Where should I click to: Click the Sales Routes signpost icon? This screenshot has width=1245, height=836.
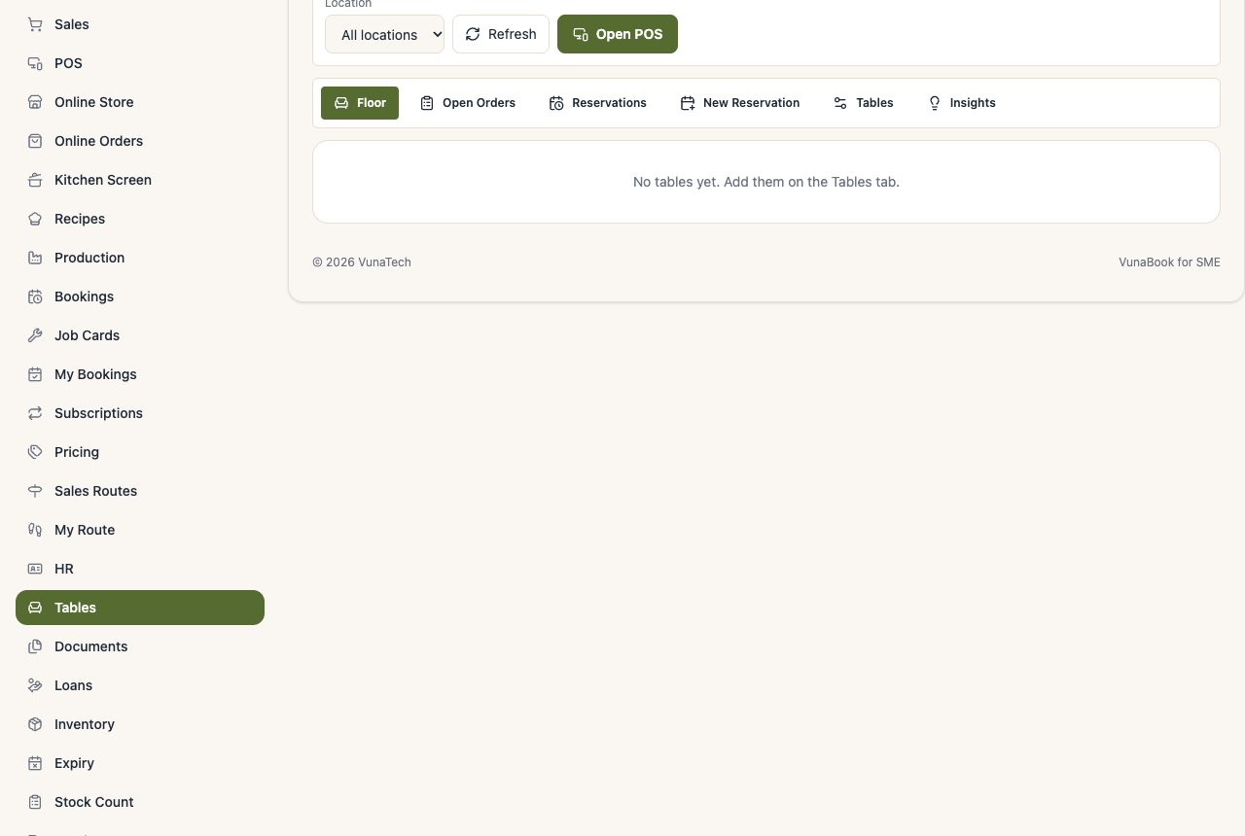coord(35,491)
